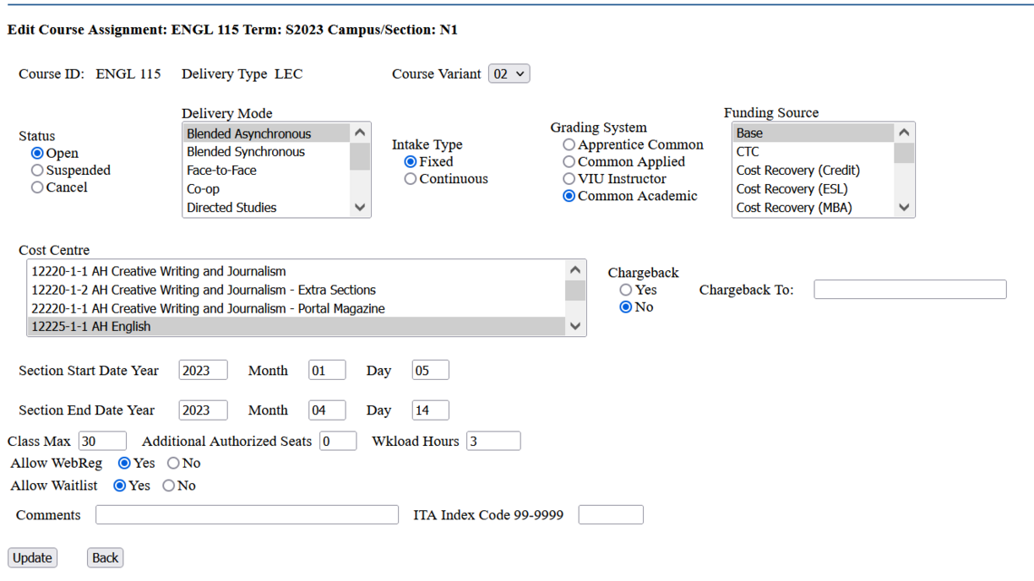Image resolution: width=1034 pixels, height=581 pixels.
Task: Choose Continuous intake type
Action: 410,178
